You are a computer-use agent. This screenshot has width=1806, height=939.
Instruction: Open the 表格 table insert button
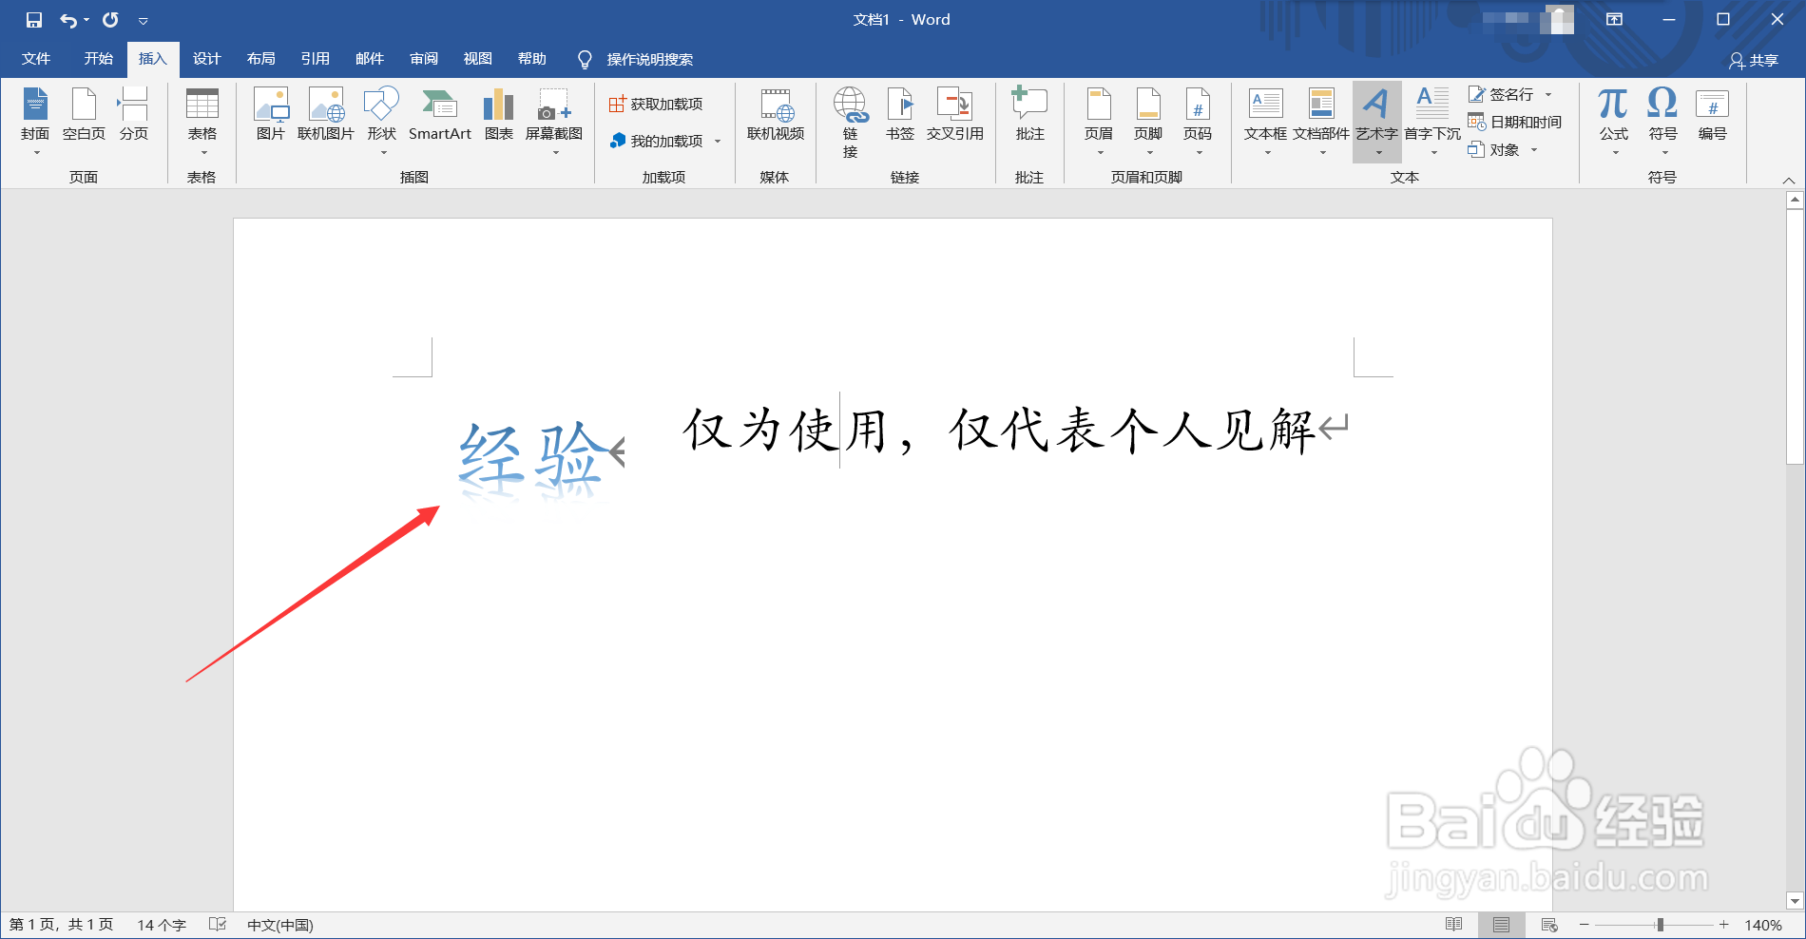(x=202, y=121)
